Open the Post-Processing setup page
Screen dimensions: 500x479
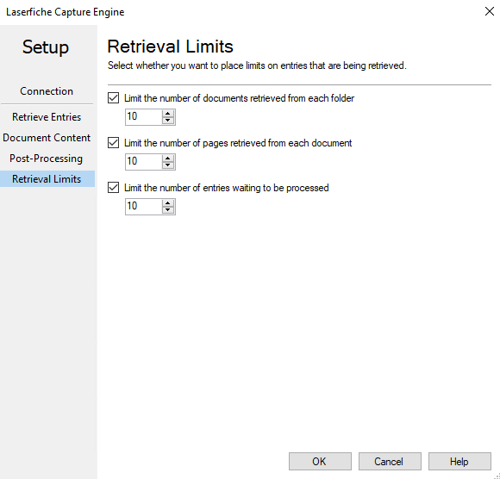click(x=47, y=159)
